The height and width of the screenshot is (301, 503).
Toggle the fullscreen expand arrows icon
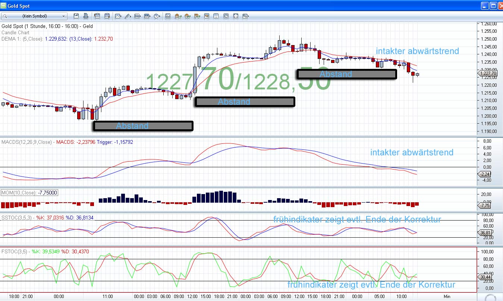(236, 16)
